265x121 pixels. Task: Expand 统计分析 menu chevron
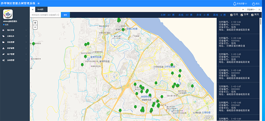click(x=26, y=30)
